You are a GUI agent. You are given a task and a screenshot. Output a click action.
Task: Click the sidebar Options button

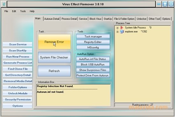point(18,106)
